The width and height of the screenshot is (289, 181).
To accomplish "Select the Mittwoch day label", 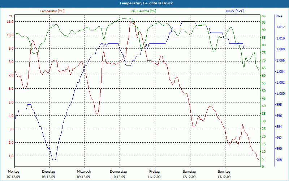I will click(x=84, y=172).
